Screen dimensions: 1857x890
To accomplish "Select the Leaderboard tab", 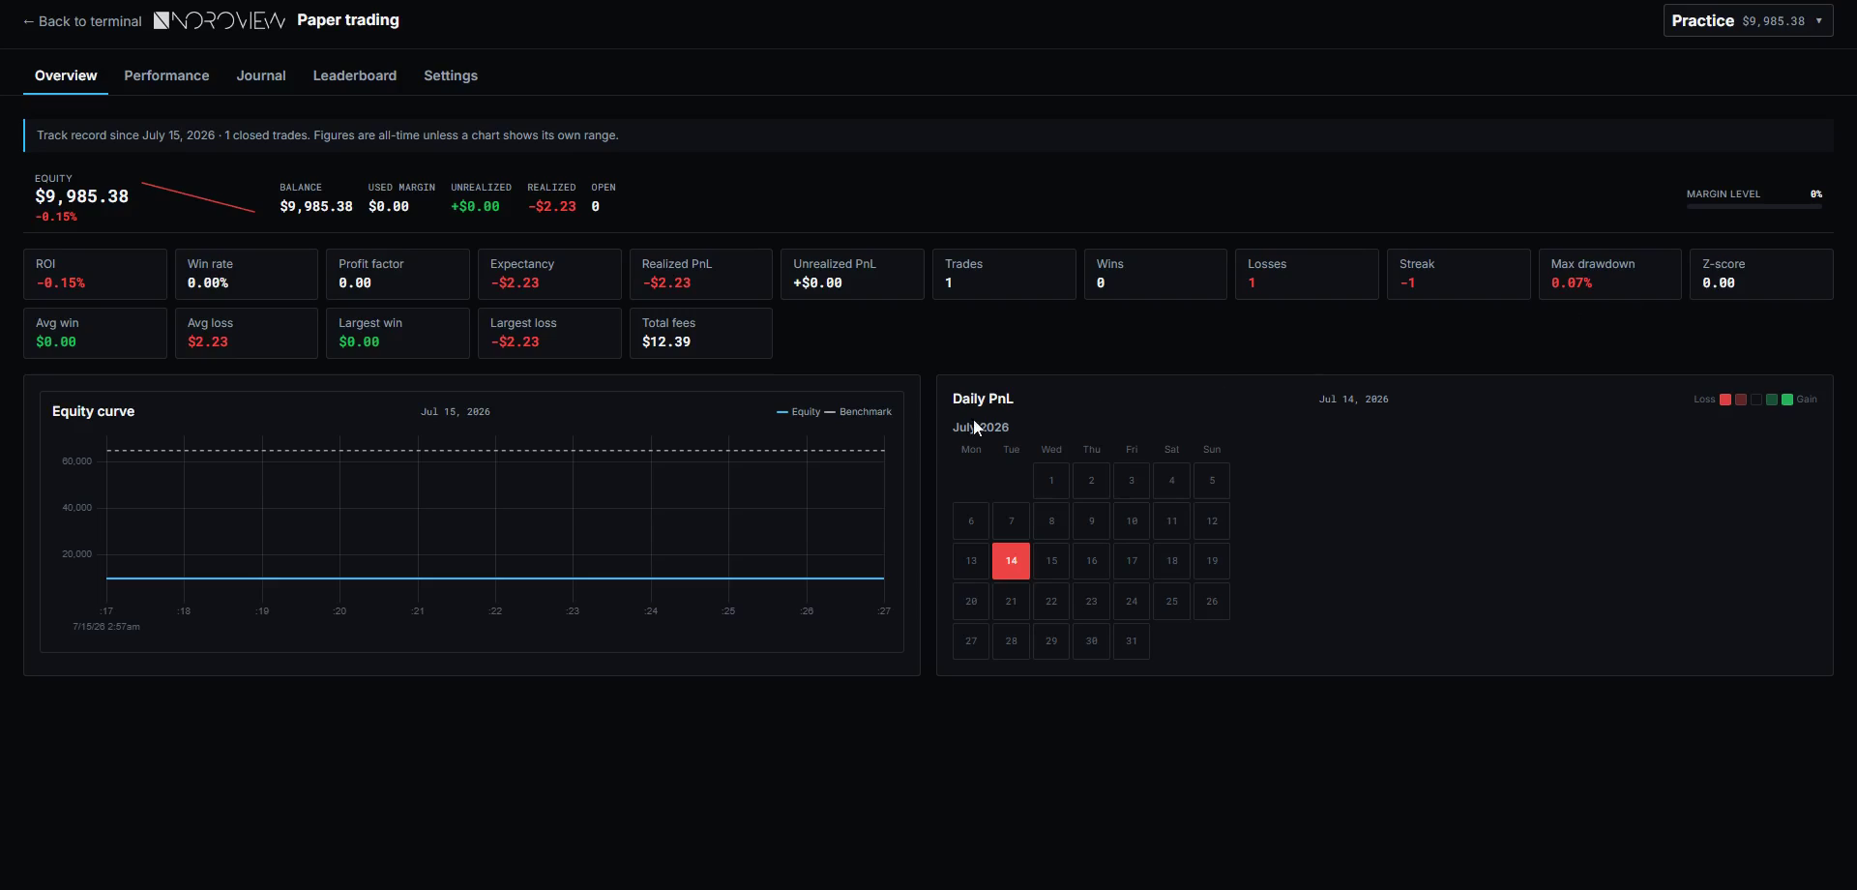I will click(355, 75).
